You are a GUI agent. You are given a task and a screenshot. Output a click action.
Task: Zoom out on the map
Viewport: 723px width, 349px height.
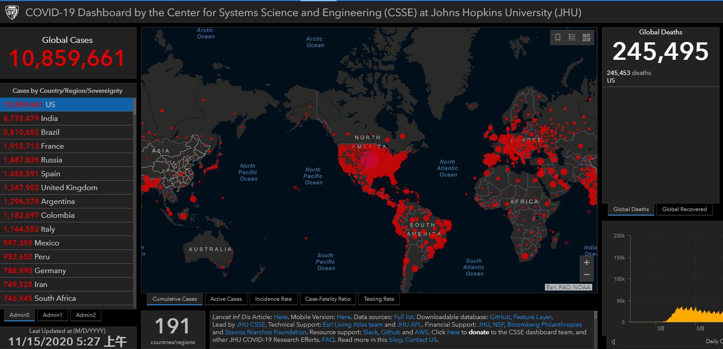tap(587, 274)
